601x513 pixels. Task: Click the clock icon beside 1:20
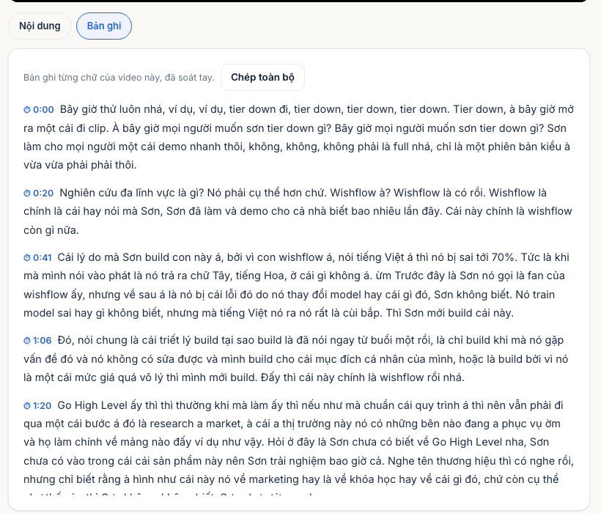[x=27, y=406]
